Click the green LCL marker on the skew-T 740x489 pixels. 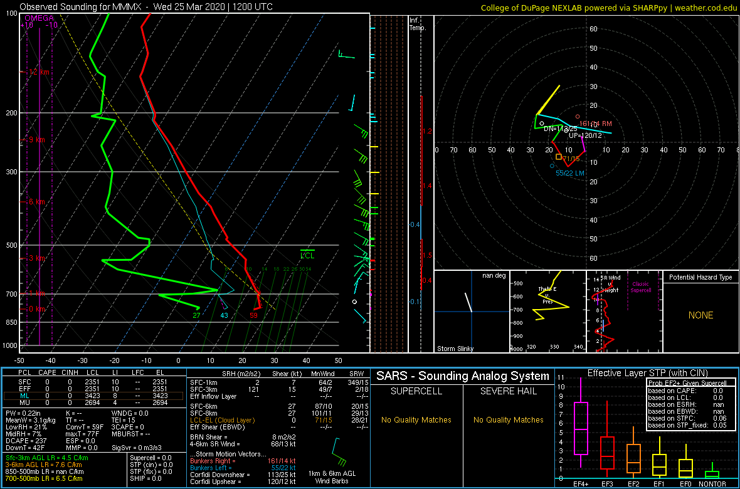[307, 255]
